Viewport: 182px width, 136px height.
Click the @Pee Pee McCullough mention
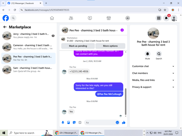click(109, 94)
